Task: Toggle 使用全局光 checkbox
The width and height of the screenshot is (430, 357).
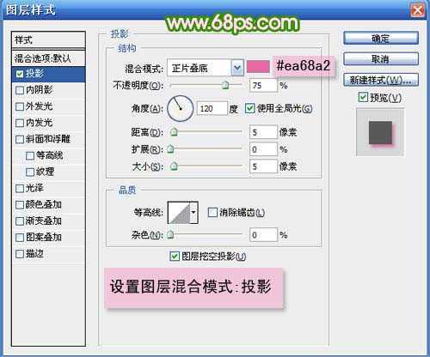Action: pos(249,108)
